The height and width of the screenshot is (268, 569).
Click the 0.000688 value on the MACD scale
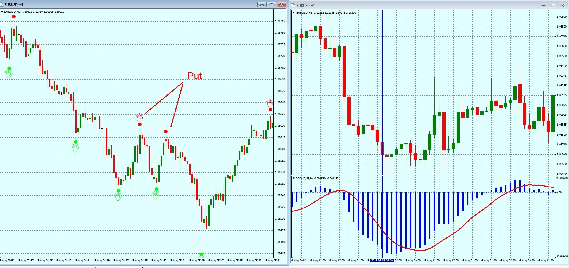coord(562,178)
